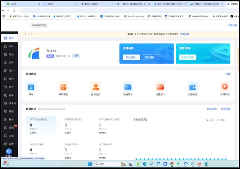Open the 新增预约 calendar icon
The height and width of the screenshot is (169, 240).
pyautogui.click(x=63, y=87)
